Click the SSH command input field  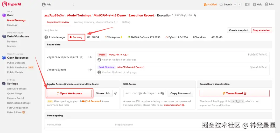(144, 93)
